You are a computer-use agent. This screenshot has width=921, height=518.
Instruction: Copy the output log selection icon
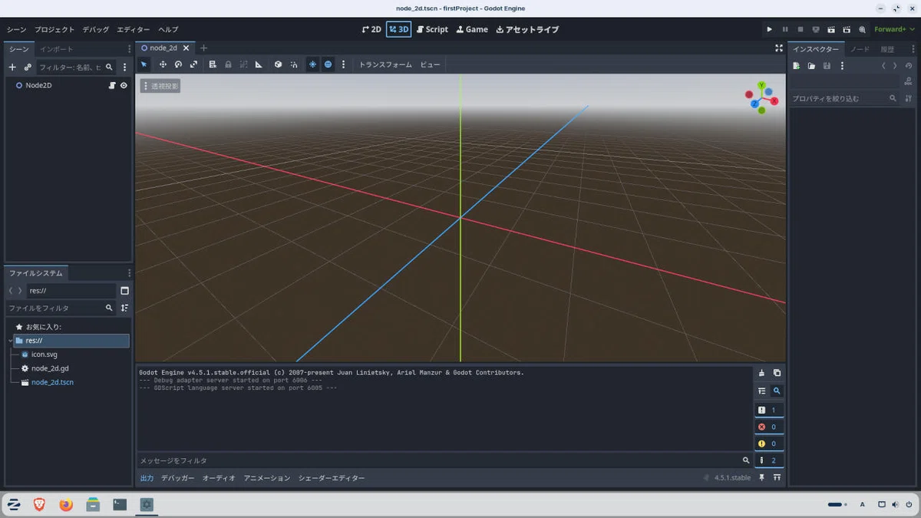[777, 373]
